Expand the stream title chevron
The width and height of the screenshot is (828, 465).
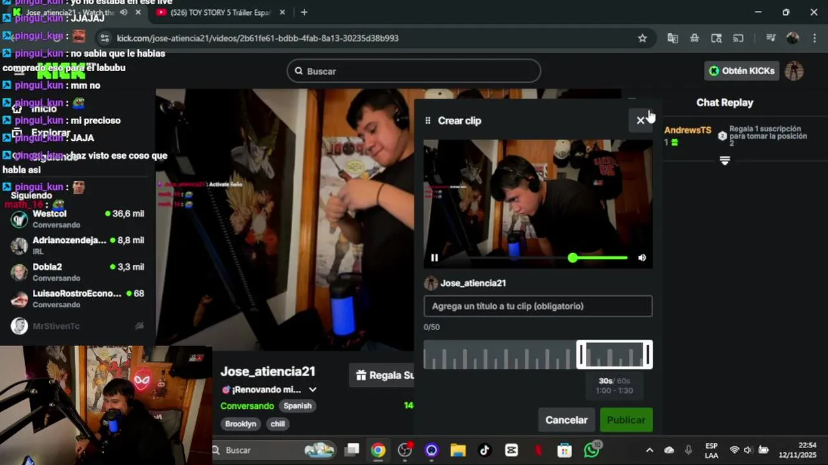(313, 389)
